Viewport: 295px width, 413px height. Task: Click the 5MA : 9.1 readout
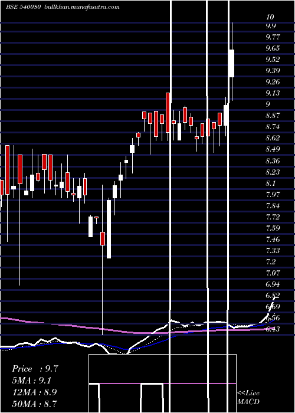pos(32,381)
